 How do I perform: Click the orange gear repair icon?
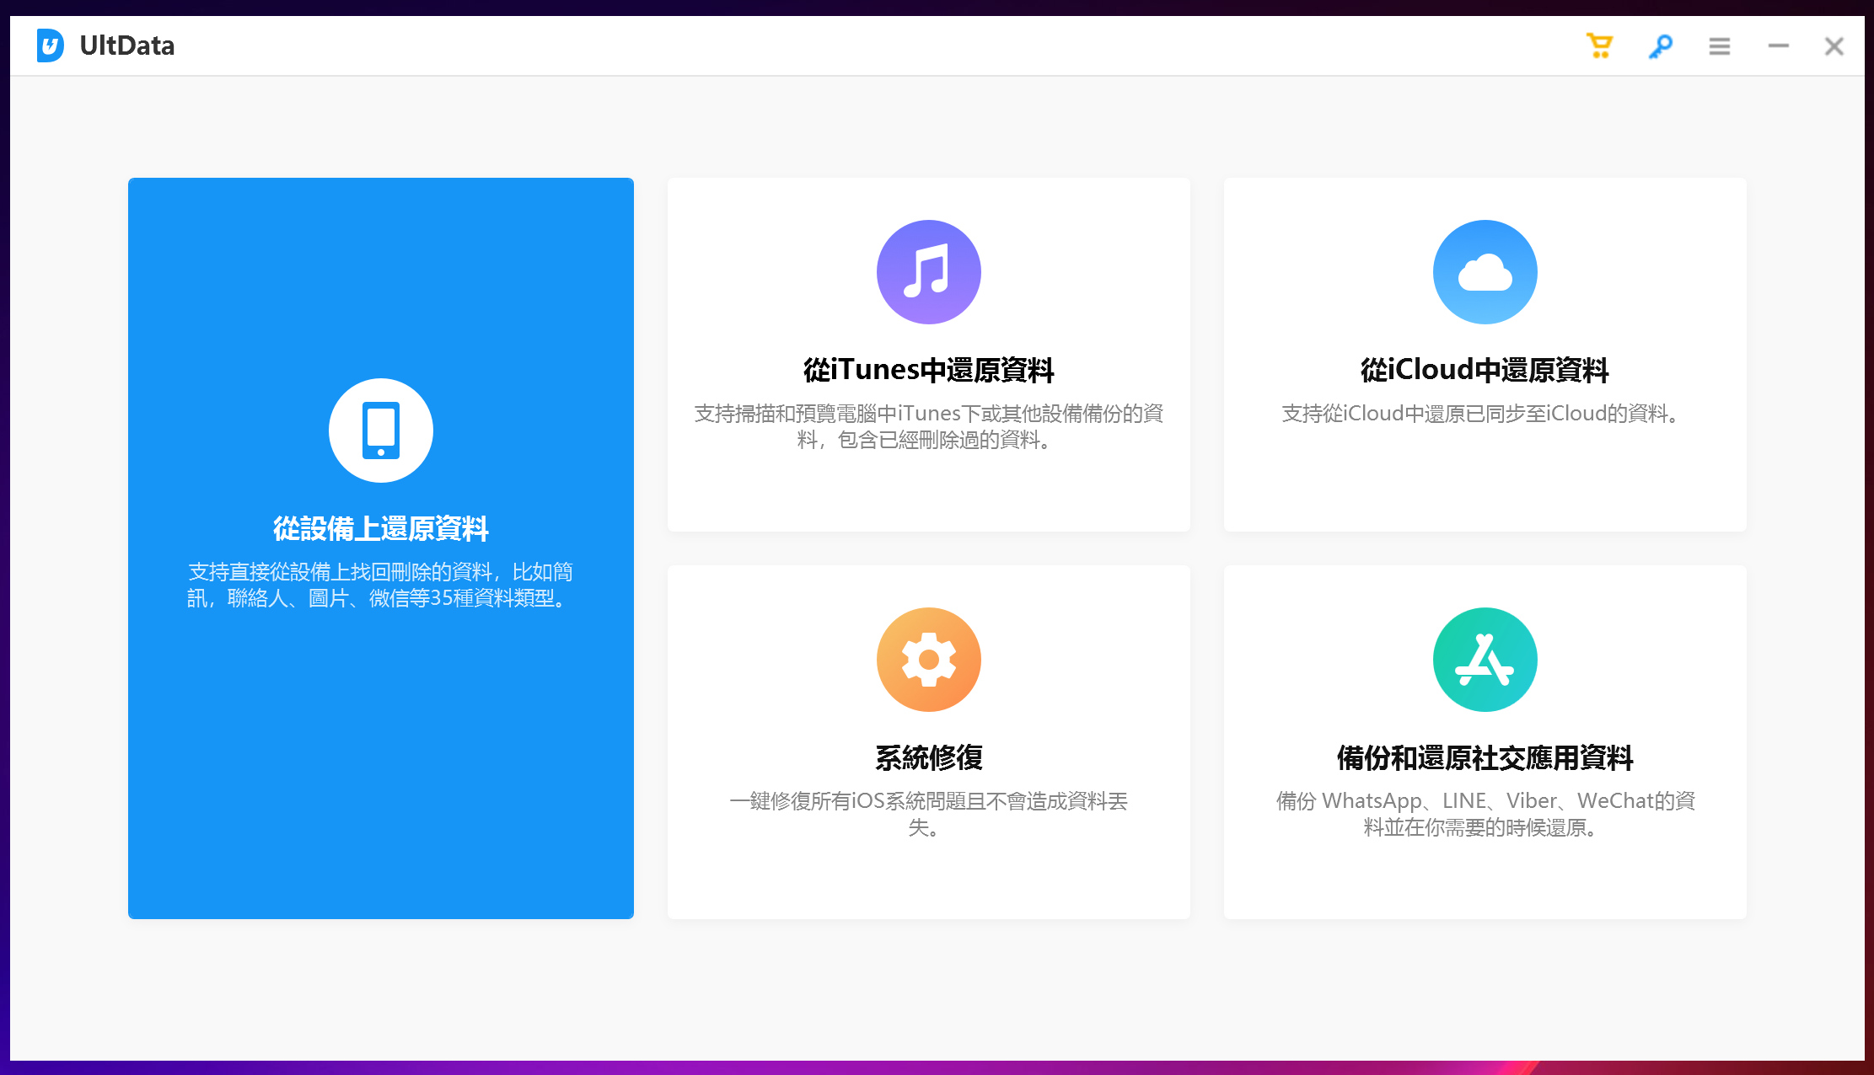point(929,660)
